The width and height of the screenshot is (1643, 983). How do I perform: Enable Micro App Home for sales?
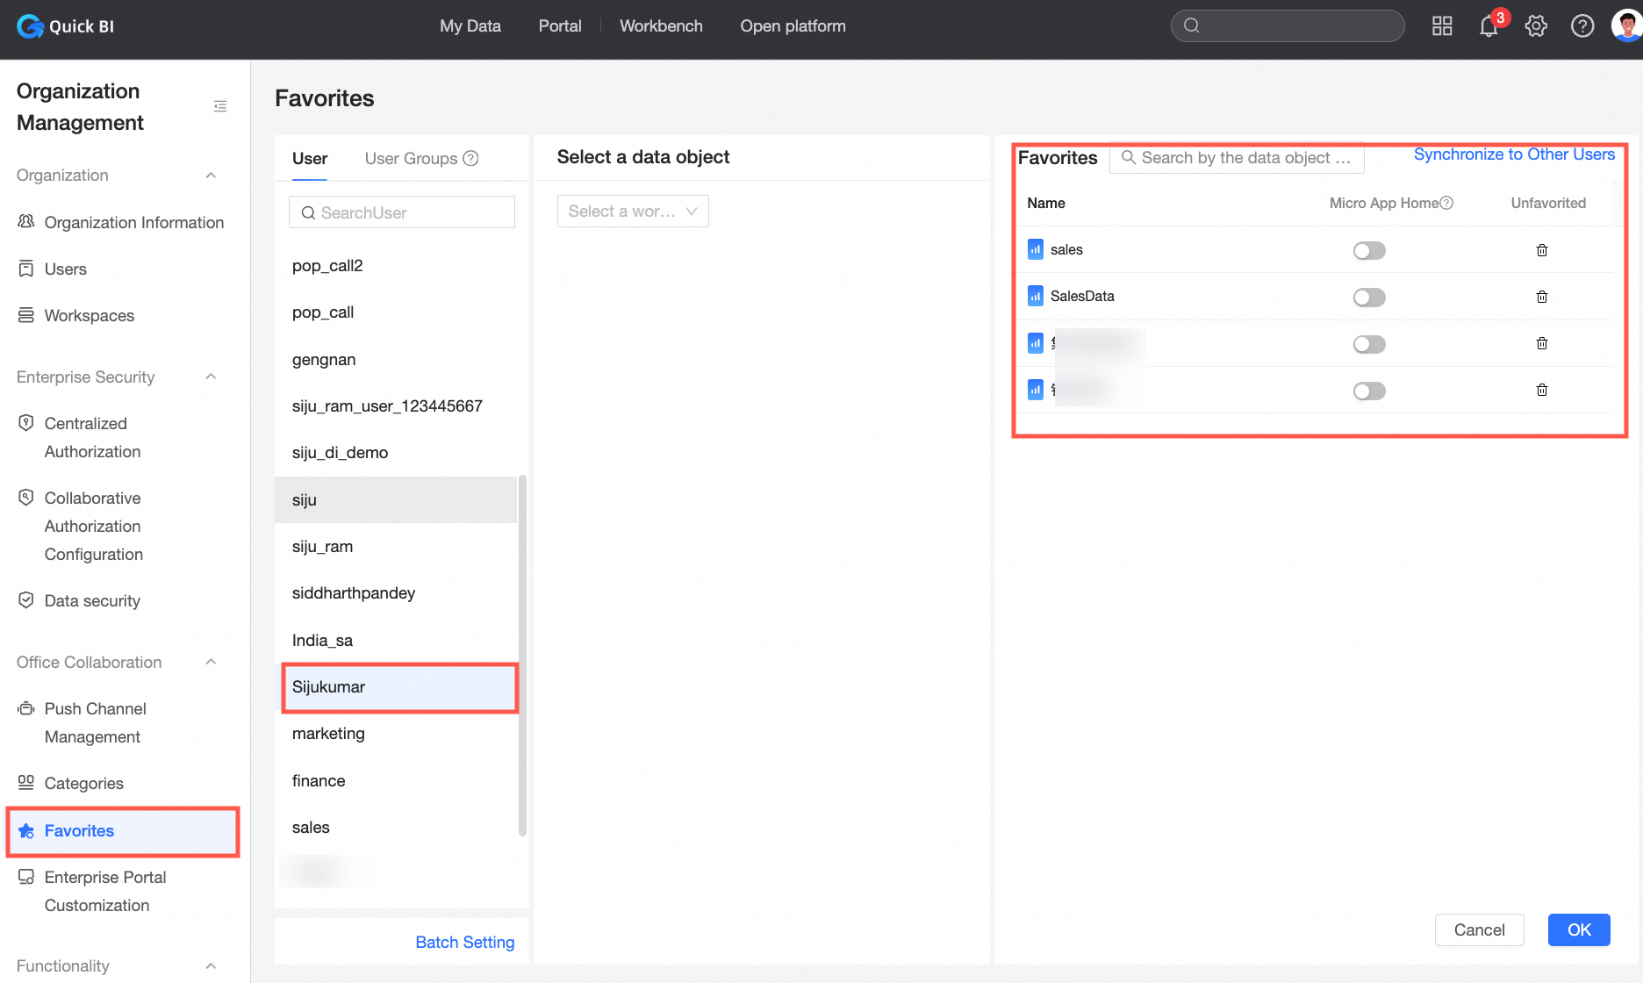coord(1369,251)
